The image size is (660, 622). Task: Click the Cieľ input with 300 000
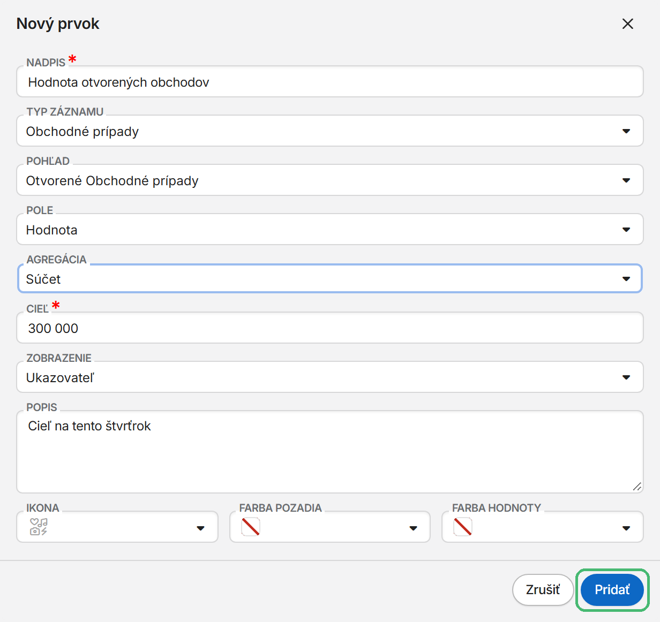tap(330, 328)
